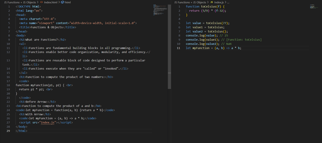Click the h4 'product of a and b' line
The image size is (322, 143).
(x=58, y=106)
